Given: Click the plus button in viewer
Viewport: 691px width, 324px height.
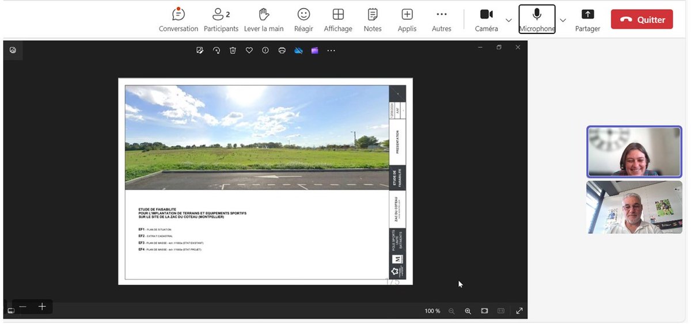Looking at the screenshot, I should click(x=42, y=307).
